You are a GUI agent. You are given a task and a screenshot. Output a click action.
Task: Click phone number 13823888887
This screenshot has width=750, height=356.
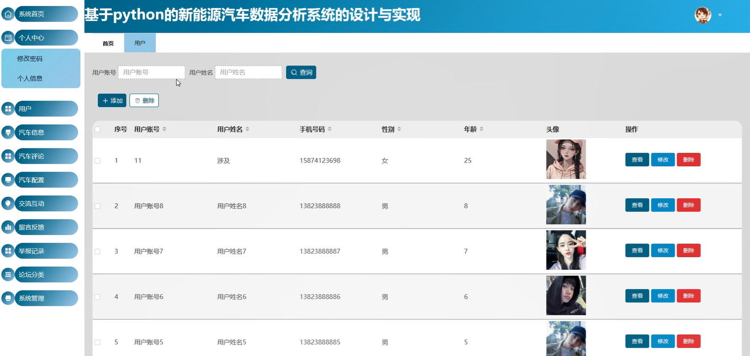click(320, 251)
